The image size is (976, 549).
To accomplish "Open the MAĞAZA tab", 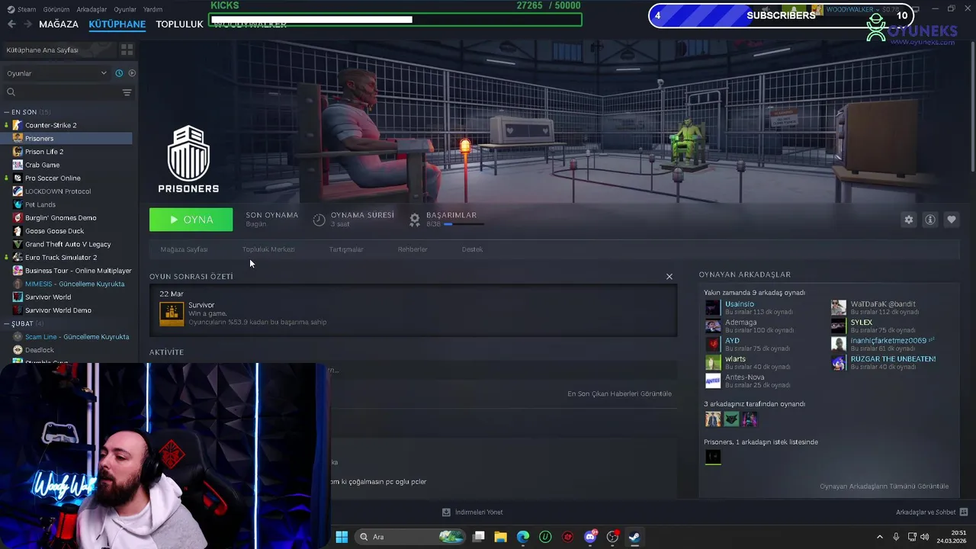I will pyautogui.click(x=59, y=24).
